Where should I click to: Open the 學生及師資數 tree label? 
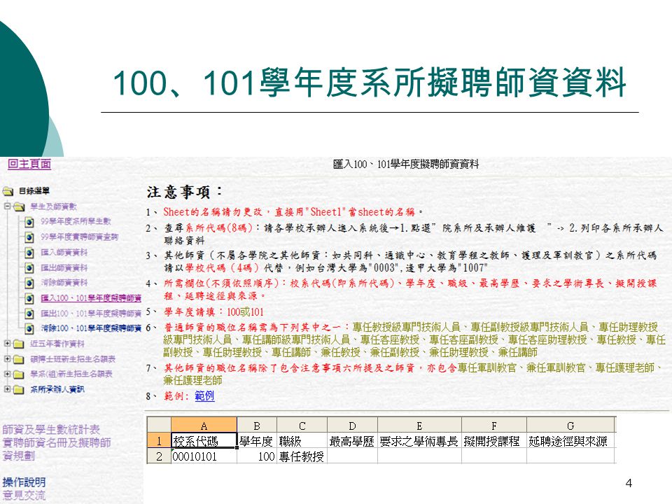(x=54, y=207)
